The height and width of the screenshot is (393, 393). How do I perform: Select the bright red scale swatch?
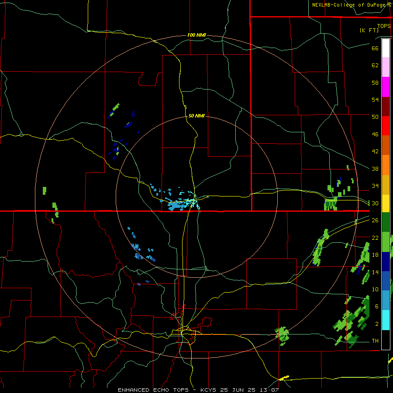coord(386,126)
